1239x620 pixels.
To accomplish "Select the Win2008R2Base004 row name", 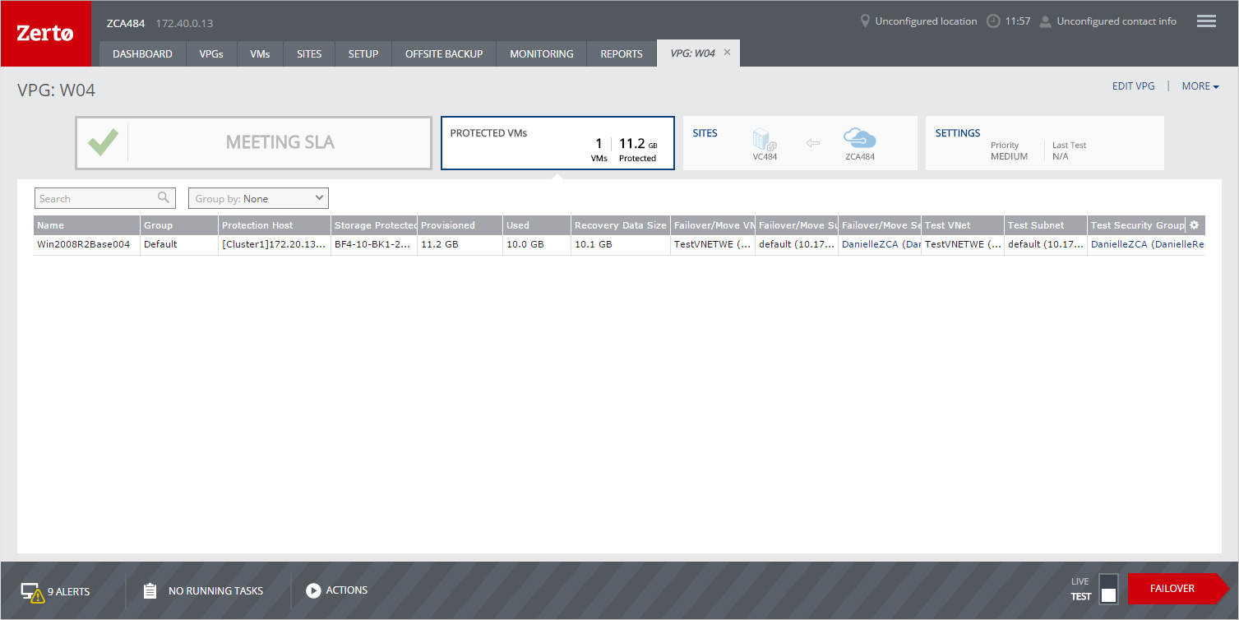I will tap(83, 244).
